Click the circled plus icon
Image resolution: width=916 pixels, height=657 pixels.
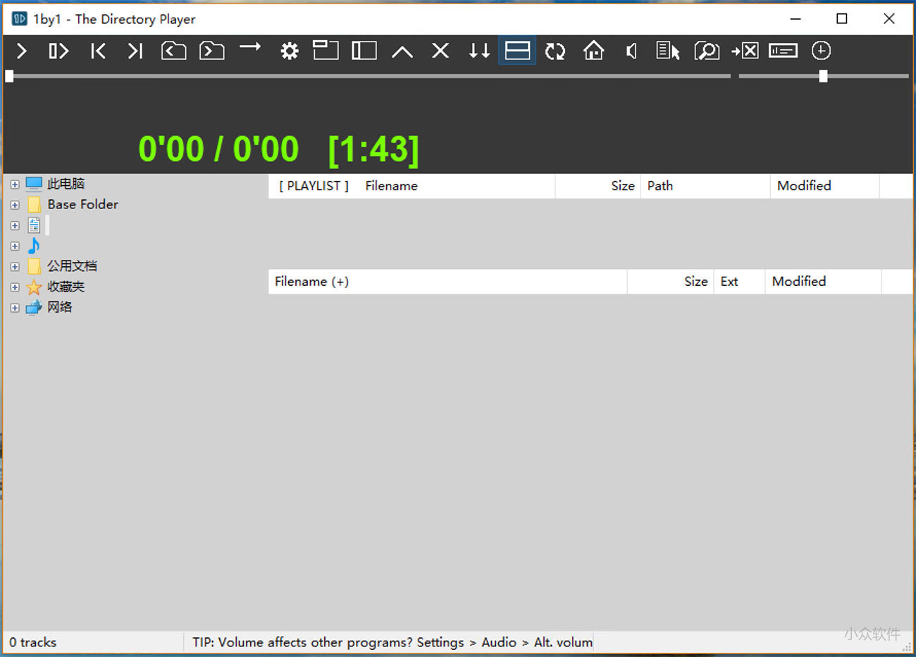pyautogui.click(x=821, y=51)
